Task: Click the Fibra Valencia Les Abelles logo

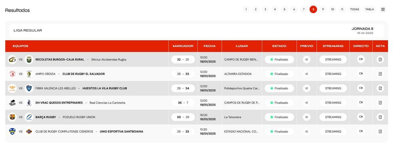Action: click(12, 88)
